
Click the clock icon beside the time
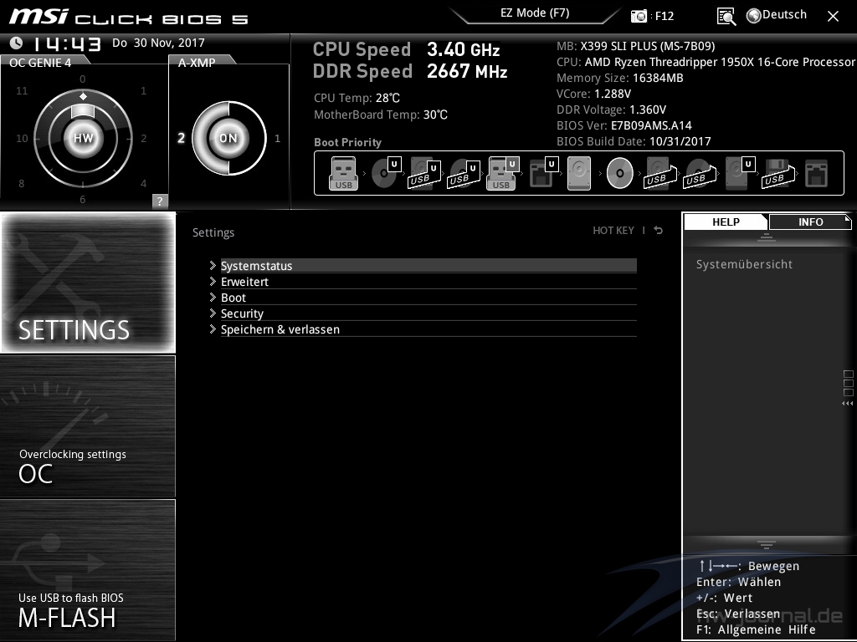pos(17,43)
